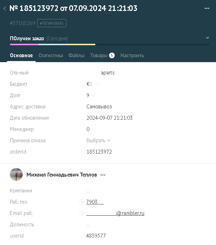Open the Причина отказа Выбрать dropdown

98,141
